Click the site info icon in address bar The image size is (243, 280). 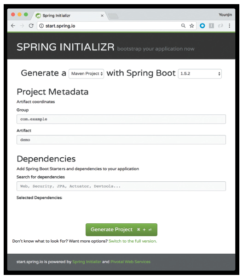point(41,26)
